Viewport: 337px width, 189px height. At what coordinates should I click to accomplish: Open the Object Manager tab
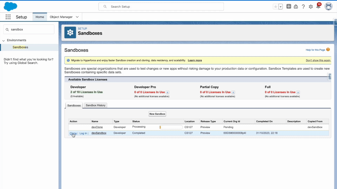coord(61,17)
